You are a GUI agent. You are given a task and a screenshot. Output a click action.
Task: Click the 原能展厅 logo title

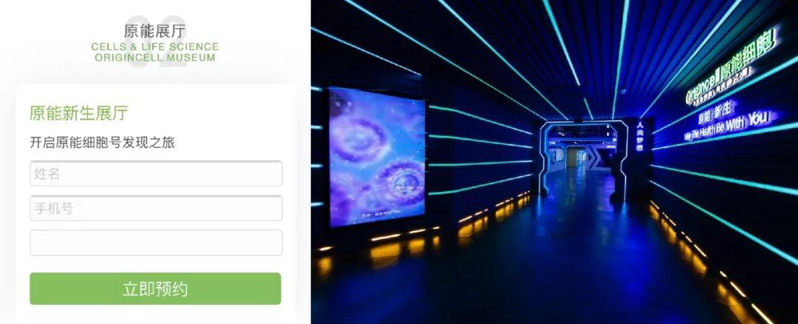[154, 31]
